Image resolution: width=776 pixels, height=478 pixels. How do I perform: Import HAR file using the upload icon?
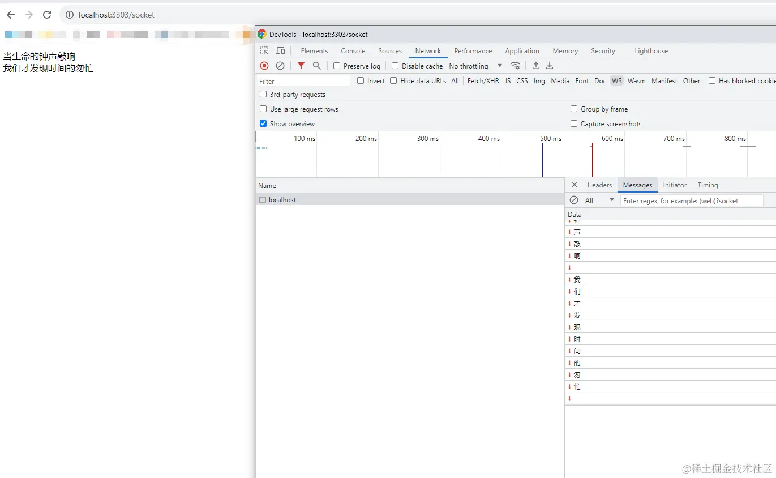click(x=535, y=66)
